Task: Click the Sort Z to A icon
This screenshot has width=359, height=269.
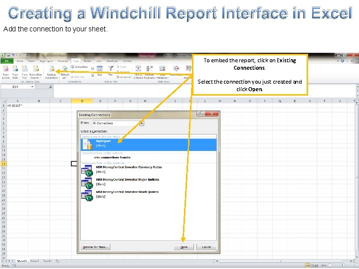Action: tap(93, 75)
